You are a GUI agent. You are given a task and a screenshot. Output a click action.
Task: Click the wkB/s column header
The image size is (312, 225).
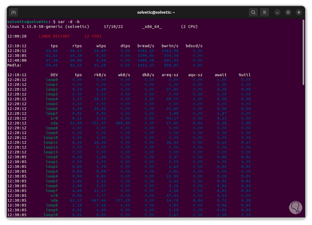pyautogui.click(x=124, y=75)
